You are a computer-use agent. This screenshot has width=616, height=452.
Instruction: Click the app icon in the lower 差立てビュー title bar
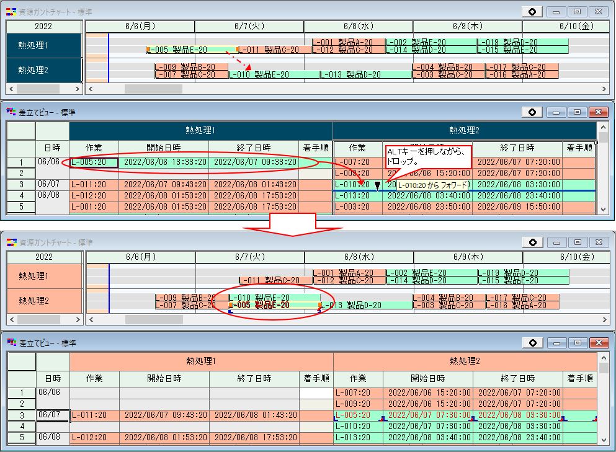point(11,343)
